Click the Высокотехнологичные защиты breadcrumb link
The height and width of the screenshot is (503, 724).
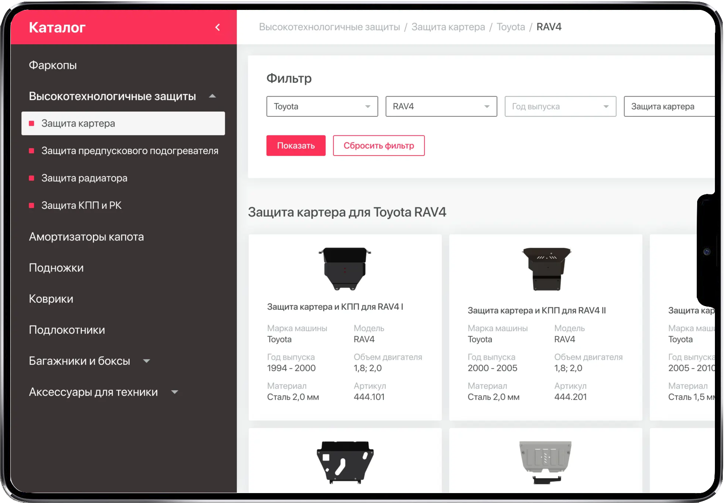329,27
